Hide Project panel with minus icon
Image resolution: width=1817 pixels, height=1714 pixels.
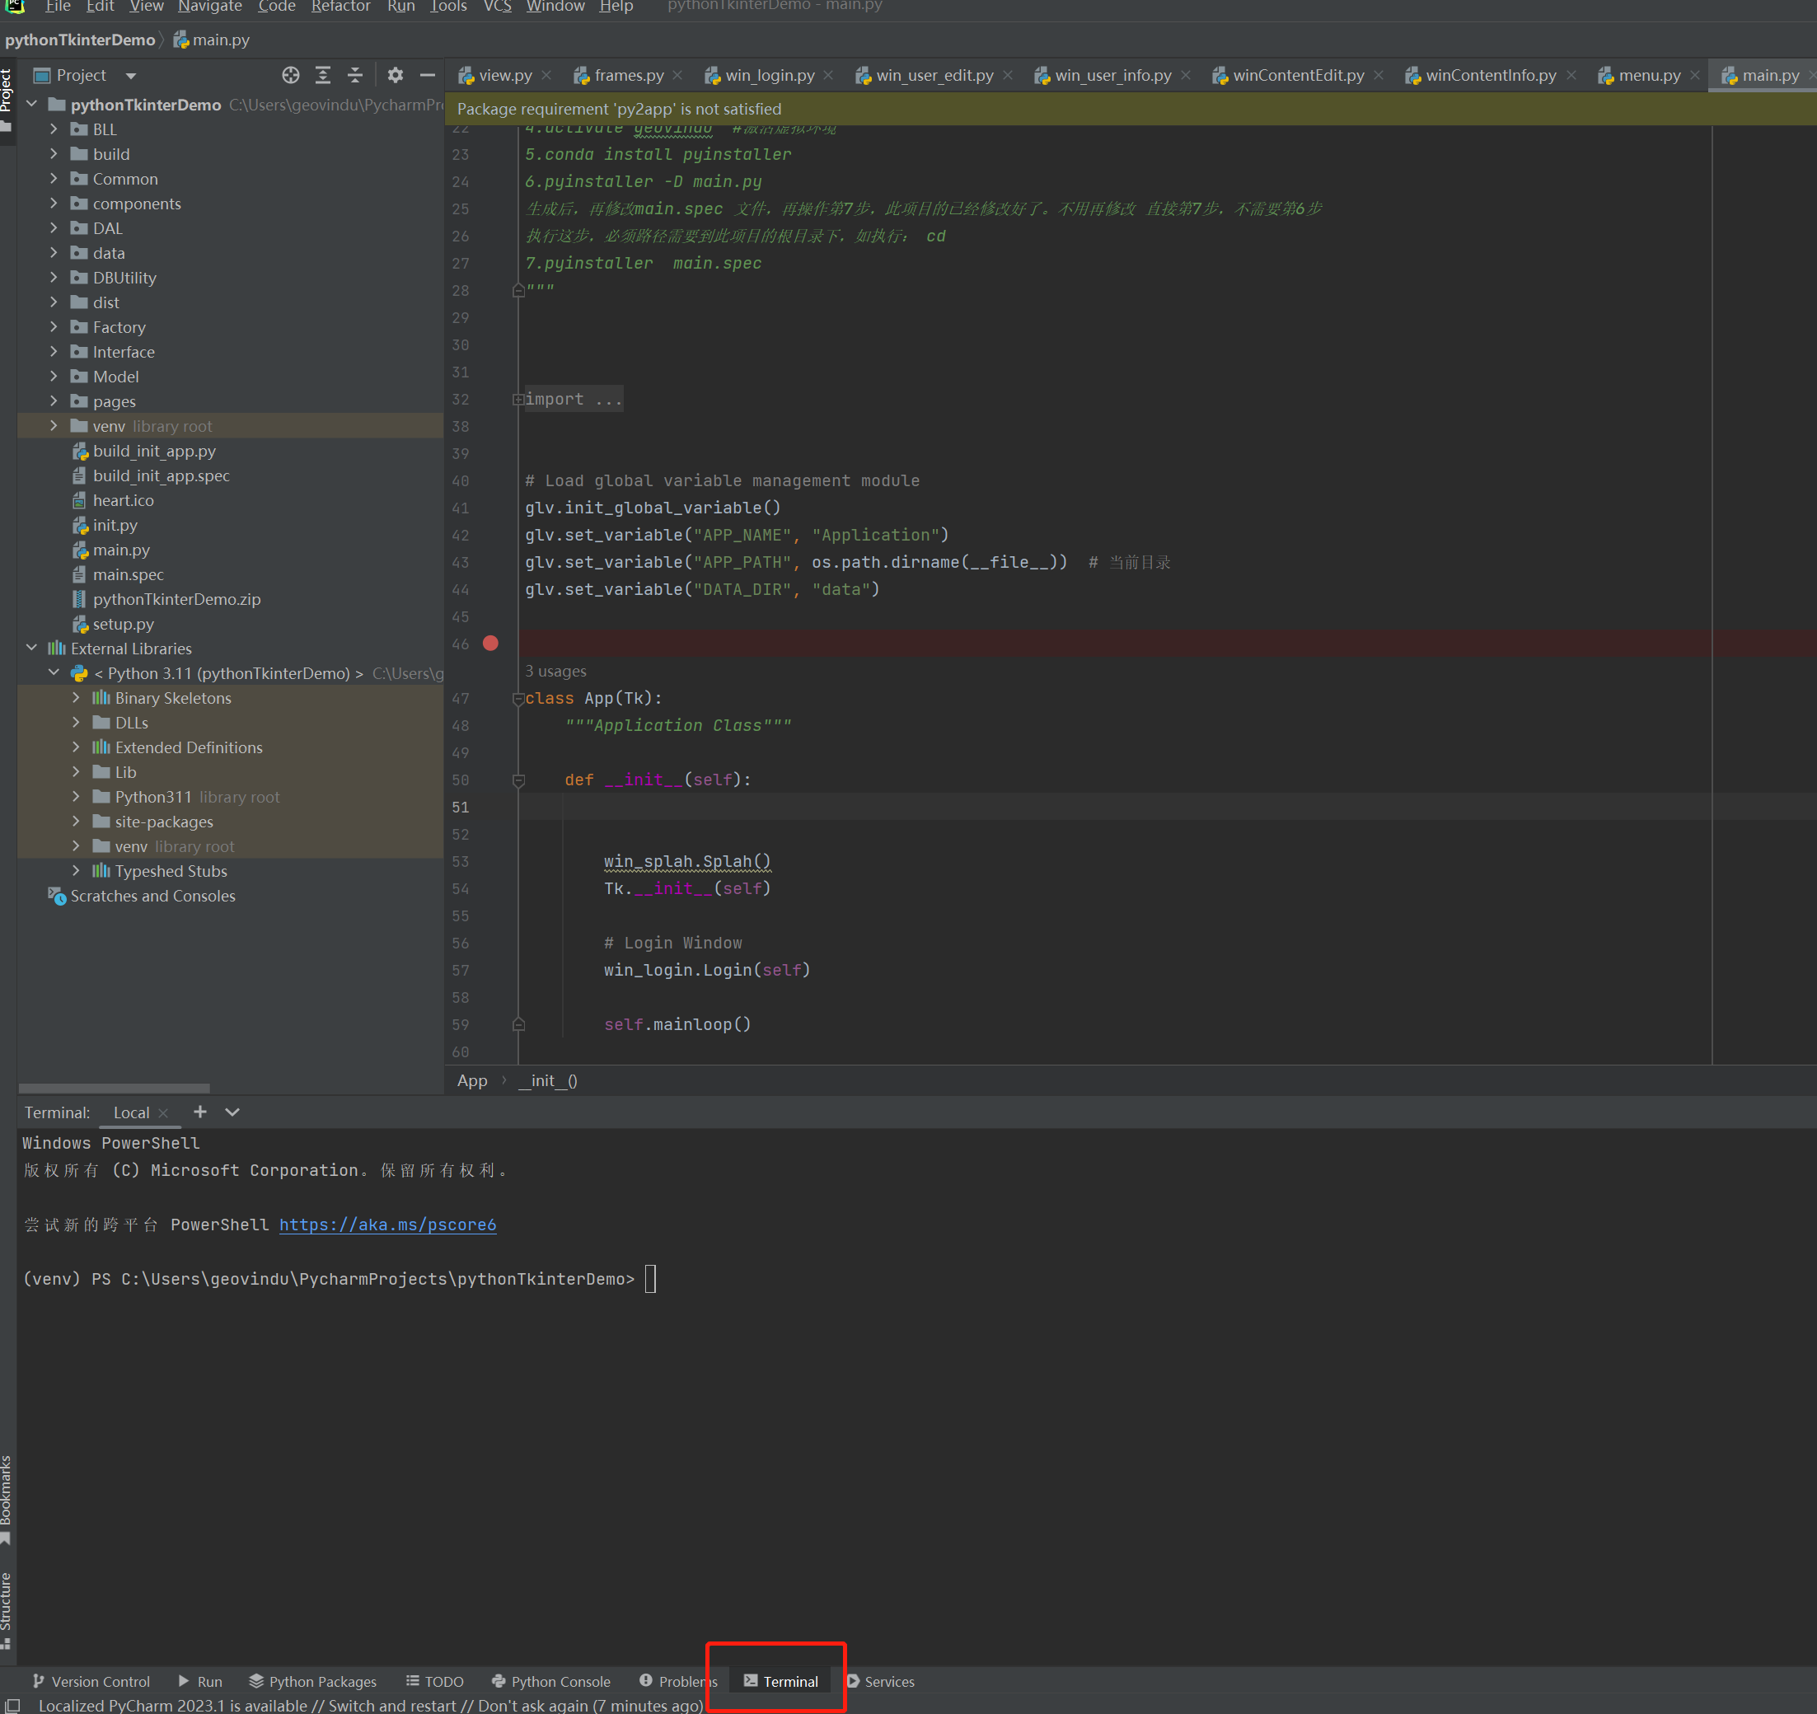427,75
